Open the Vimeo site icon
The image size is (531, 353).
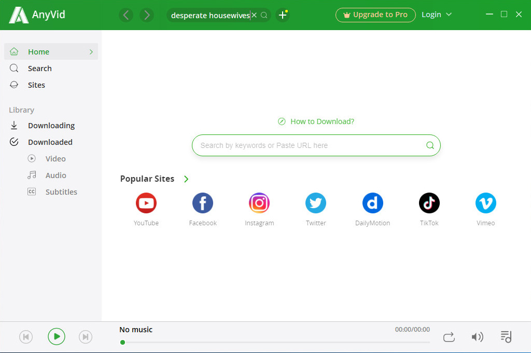coord(485,203)
